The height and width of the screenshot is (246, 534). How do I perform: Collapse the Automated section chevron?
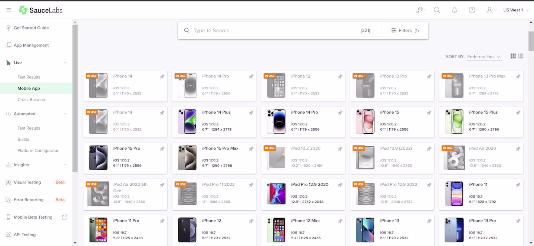(x=65, y=114)
